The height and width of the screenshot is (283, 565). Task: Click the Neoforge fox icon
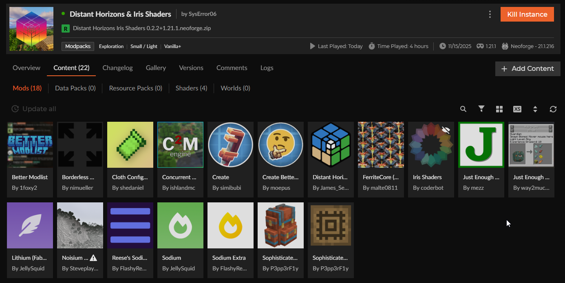pyautogui.click(x=505, y=46)
